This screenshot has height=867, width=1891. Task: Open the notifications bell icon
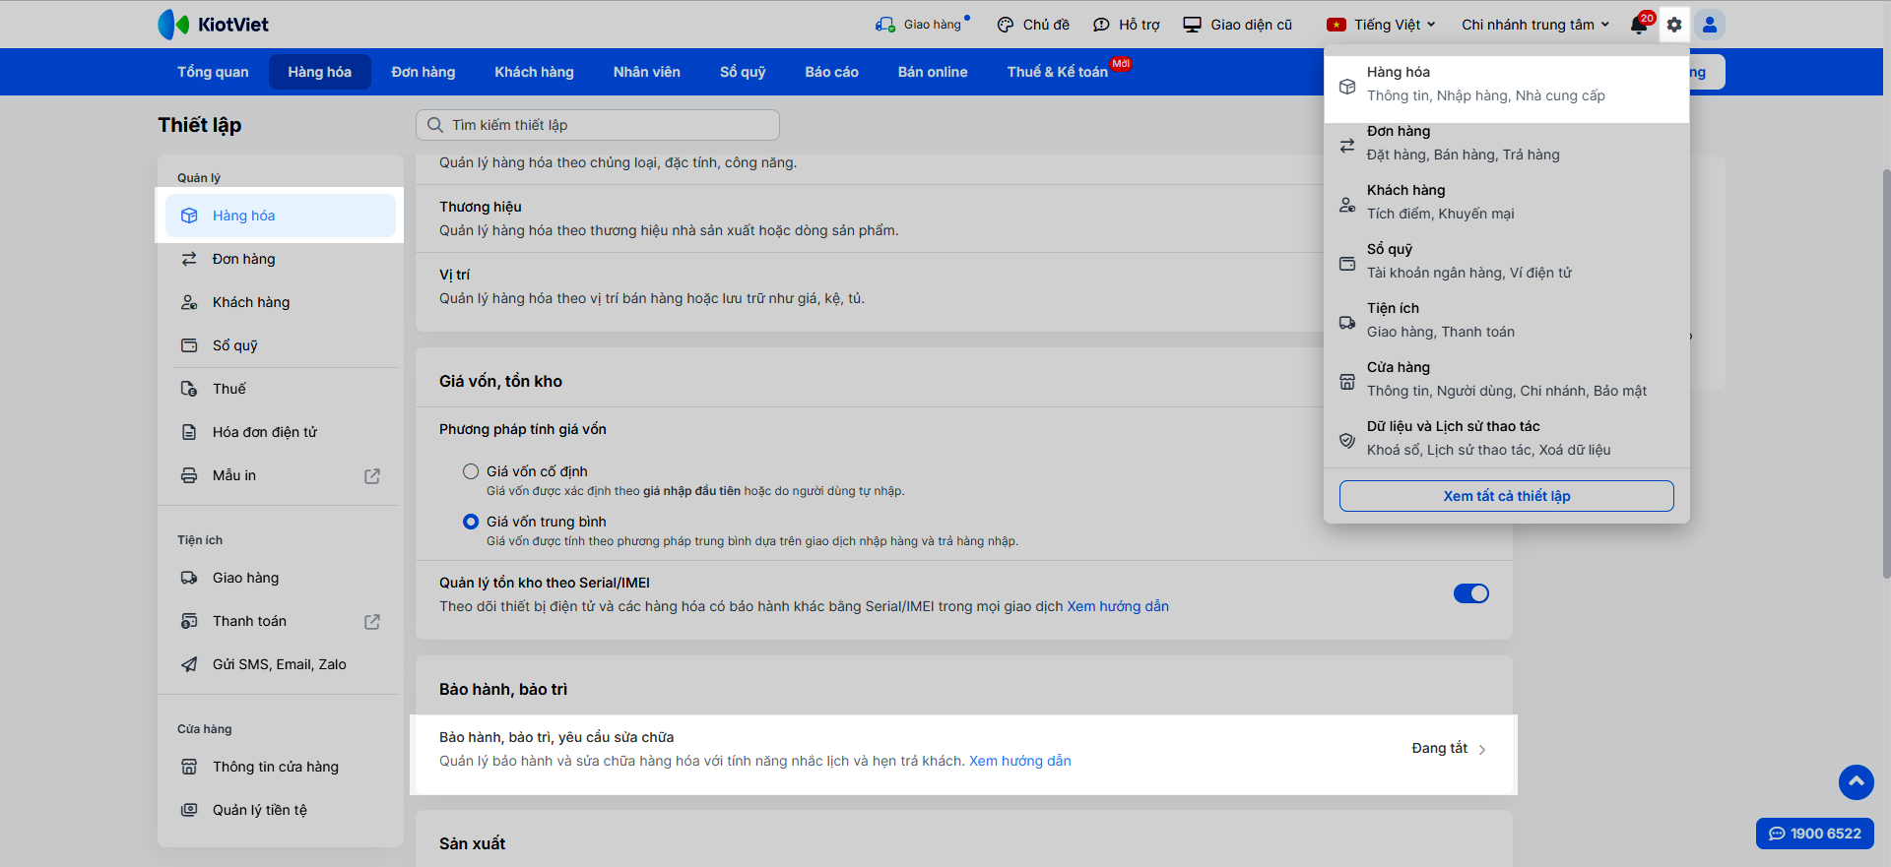(x=1639, y=25)
